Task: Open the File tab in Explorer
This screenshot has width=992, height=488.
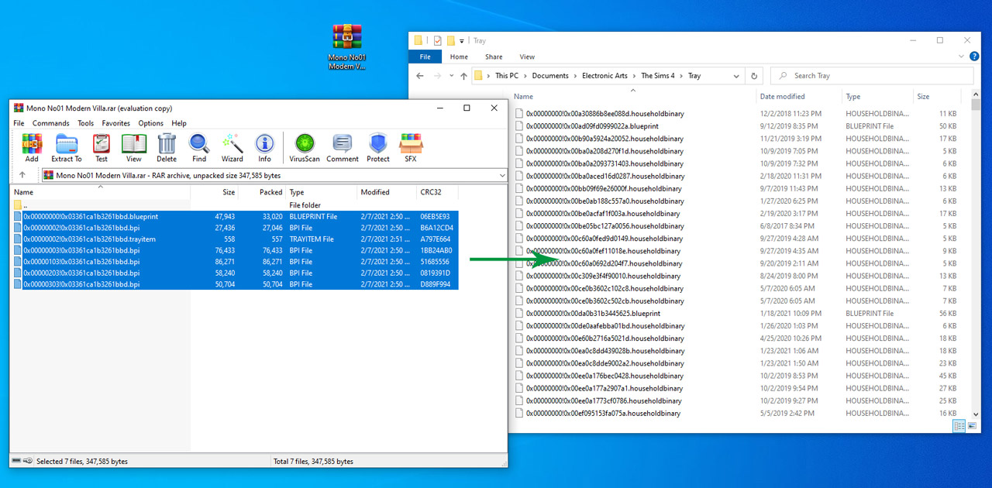Action: (425, 57)
